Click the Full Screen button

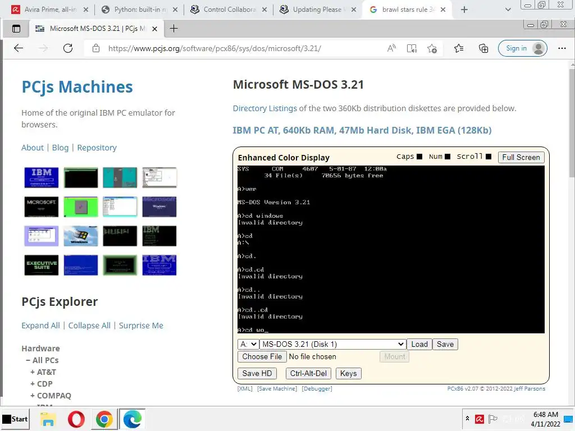coord(521,157)
